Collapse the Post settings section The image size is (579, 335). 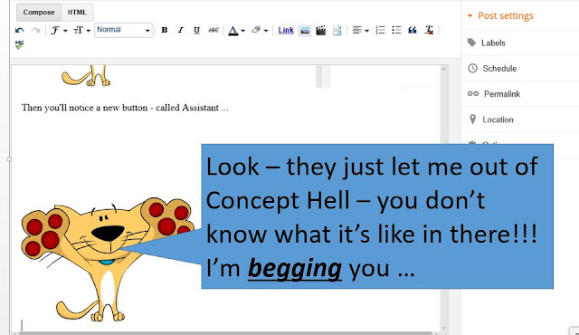500,15
